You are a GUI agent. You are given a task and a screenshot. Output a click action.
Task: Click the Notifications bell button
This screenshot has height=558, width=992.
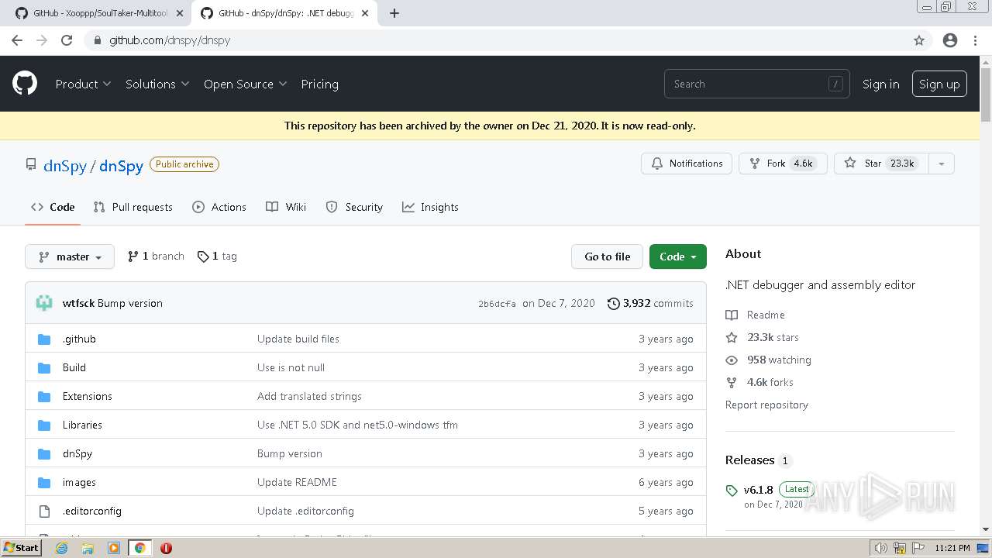click(x=687, y=164)
